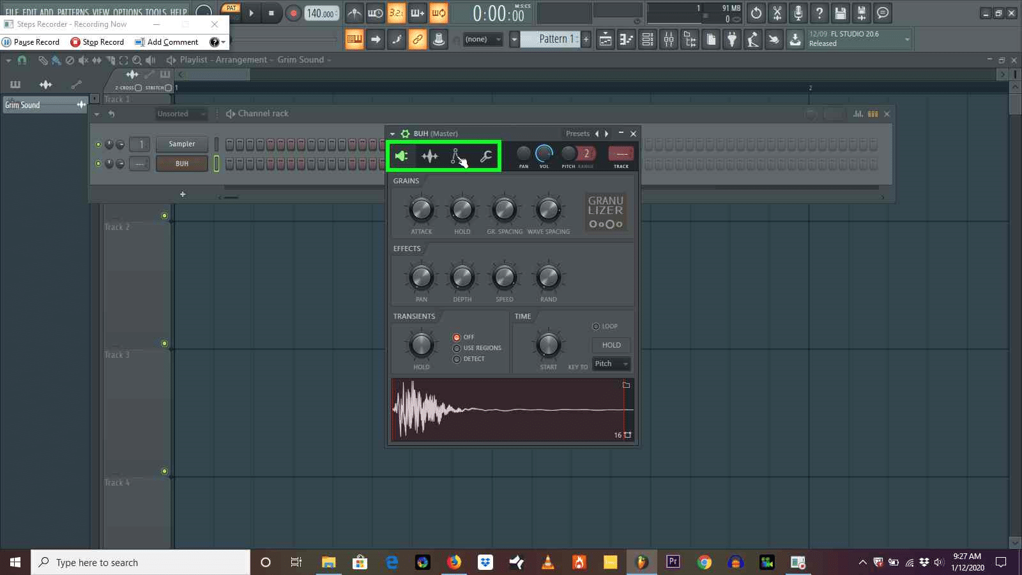The width and height of the screenshot is (1022, 575).
Task: Click the stop transport button
Action: pos(271,13)
